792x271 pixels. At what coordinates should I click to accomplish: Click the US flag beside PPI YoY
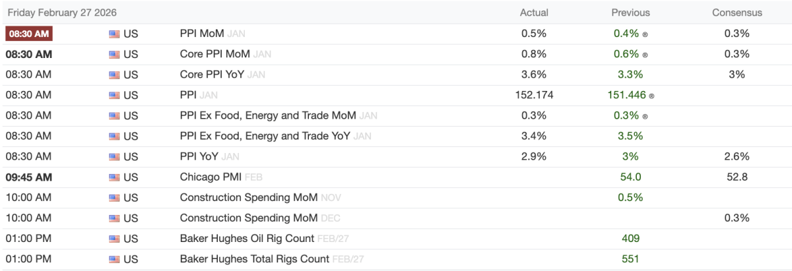(114, 157)
